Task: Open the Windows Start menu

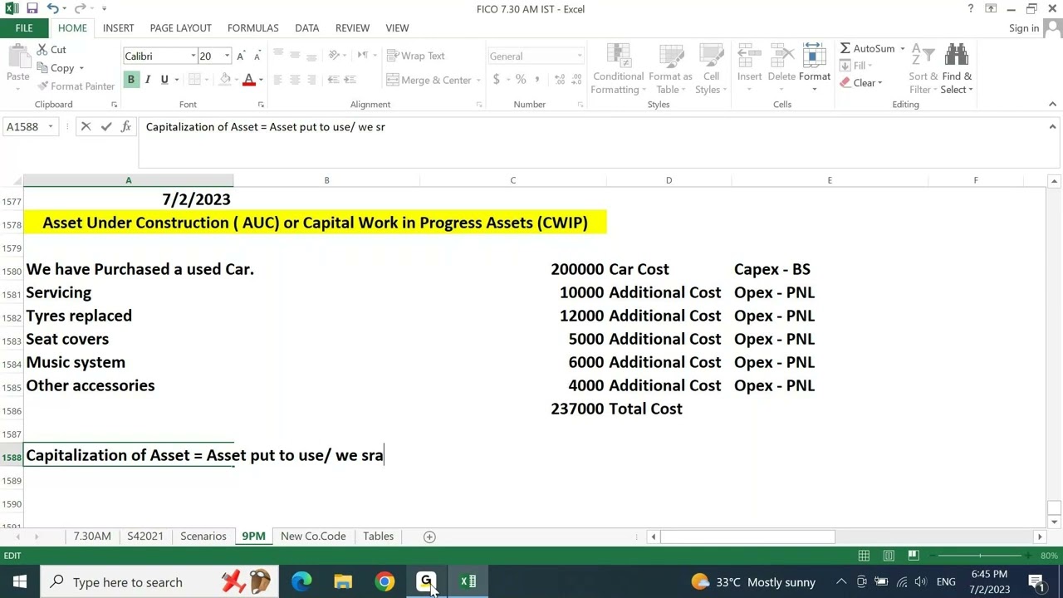Action: [19, 582]
